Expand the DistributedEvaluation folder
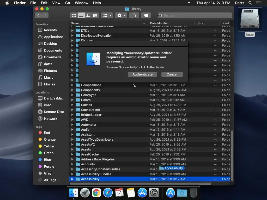267x200 pixels. point(72,35)
